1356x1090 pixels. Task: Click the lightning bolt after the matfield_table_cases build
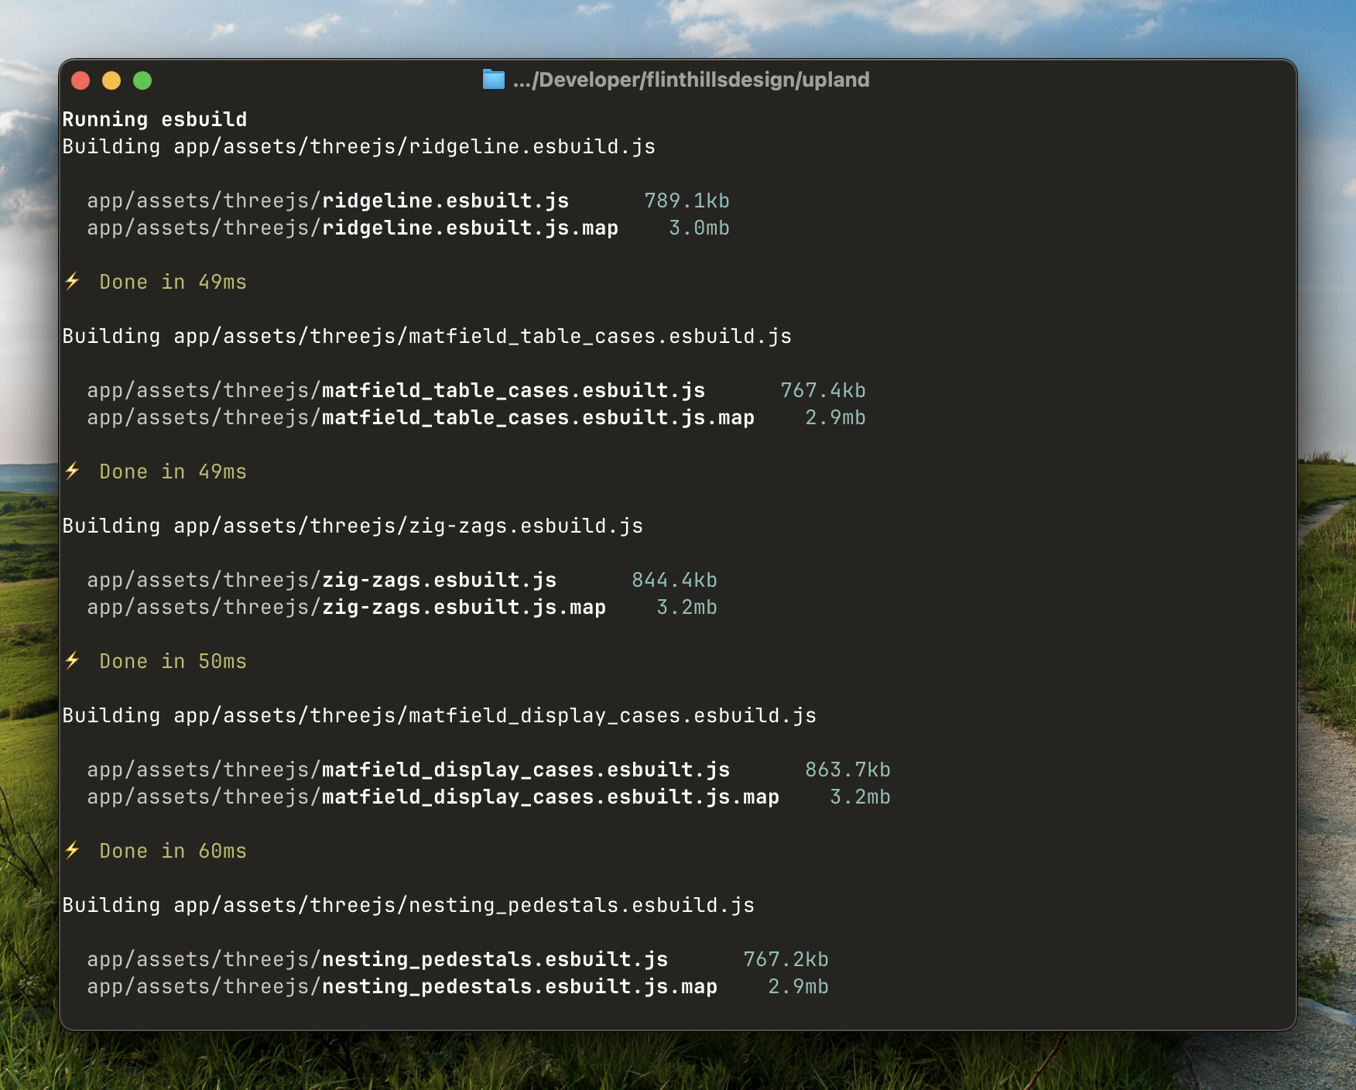click(73, 471)
